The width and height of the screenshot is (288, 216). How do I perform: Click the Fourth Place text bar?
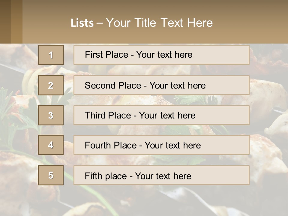[x=161, y=145]
